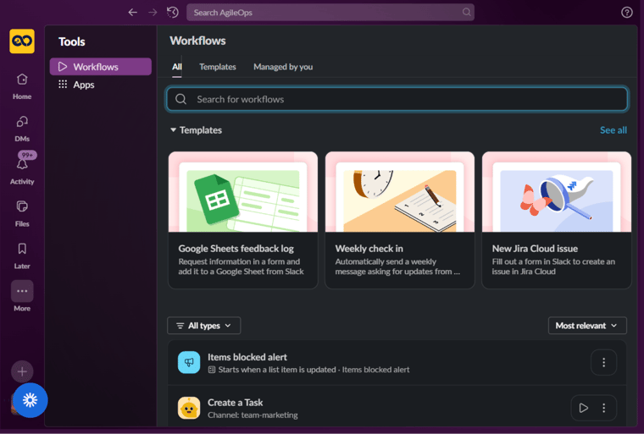Go forward with the right arrow
Image resolution: width=644 pixels, height=434 pixels.
coord(153,13)
